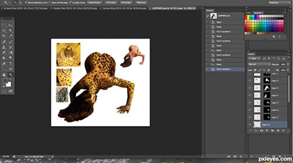Select the Crop tool
This screenshot has width=293, height=163.
pyautogui.click(x=4, y=36)
